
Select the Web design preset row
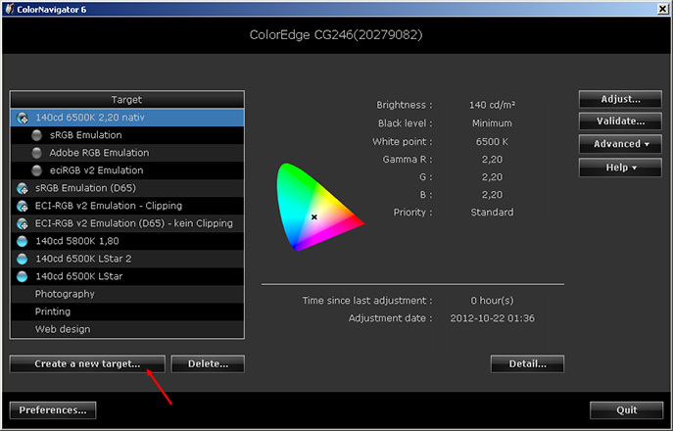(x=127, y=329)
